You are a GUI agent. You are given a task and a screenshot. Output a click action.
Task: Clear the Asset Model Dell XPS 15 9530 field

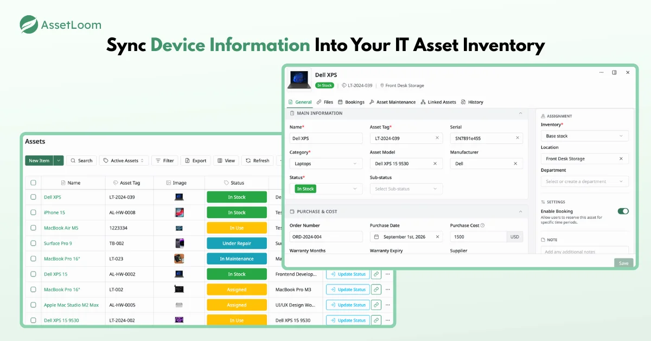pyautogui.click(x=435, y=163)
